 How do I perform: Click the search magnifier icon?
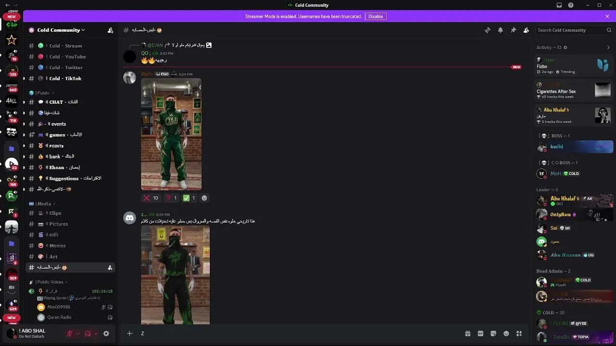click(609, 30)
